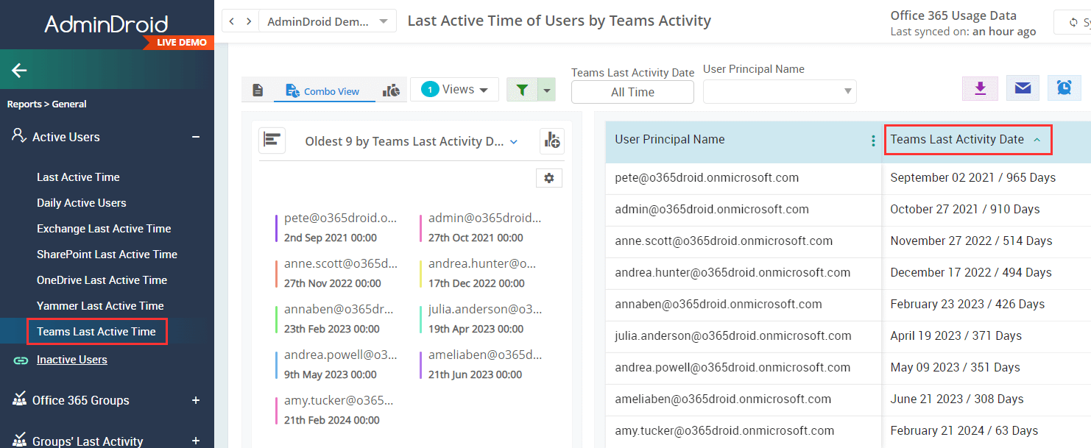Expand the Office 365 Groups section
1091x448 pixels.
coord(196,400)
